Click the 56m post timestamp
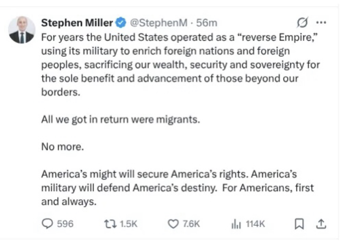Image resolution: width=340 pixels, height=250 pixels. pyautogui.click(x=207, y=23)
